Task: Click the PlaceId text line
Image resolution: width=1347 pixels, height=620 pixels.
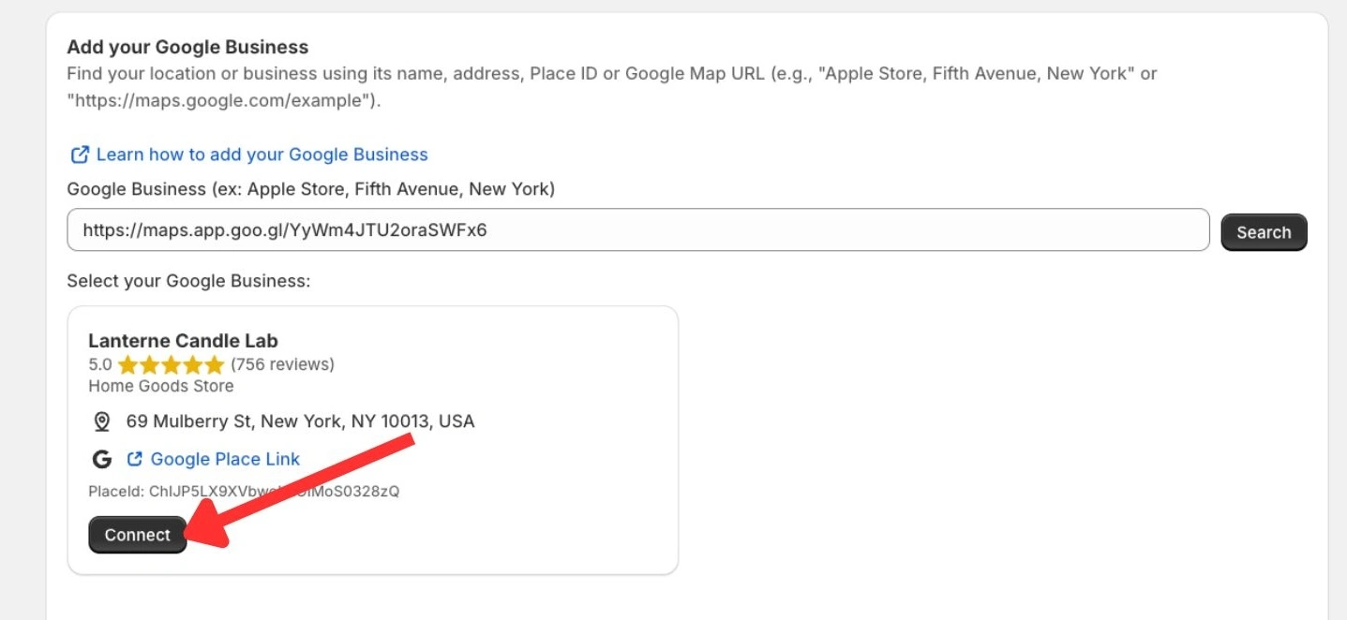Action: click(x=244, y=491)
